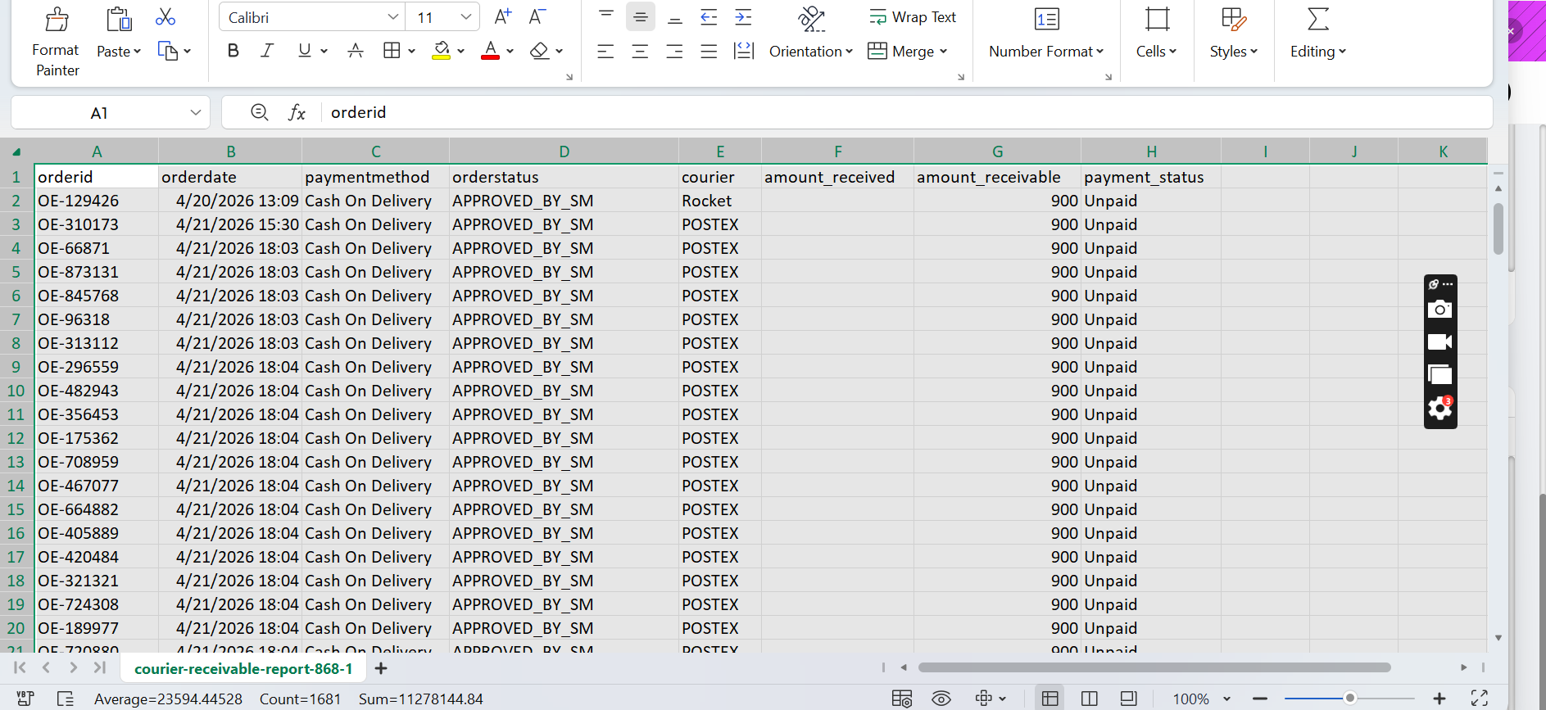Cut selection with scissors icon

(x=165, y=16)
